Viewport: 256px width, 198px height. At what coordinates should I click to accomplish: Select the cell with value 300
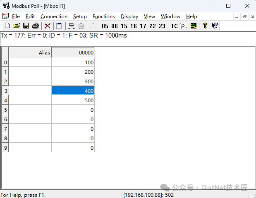[73, 81]
